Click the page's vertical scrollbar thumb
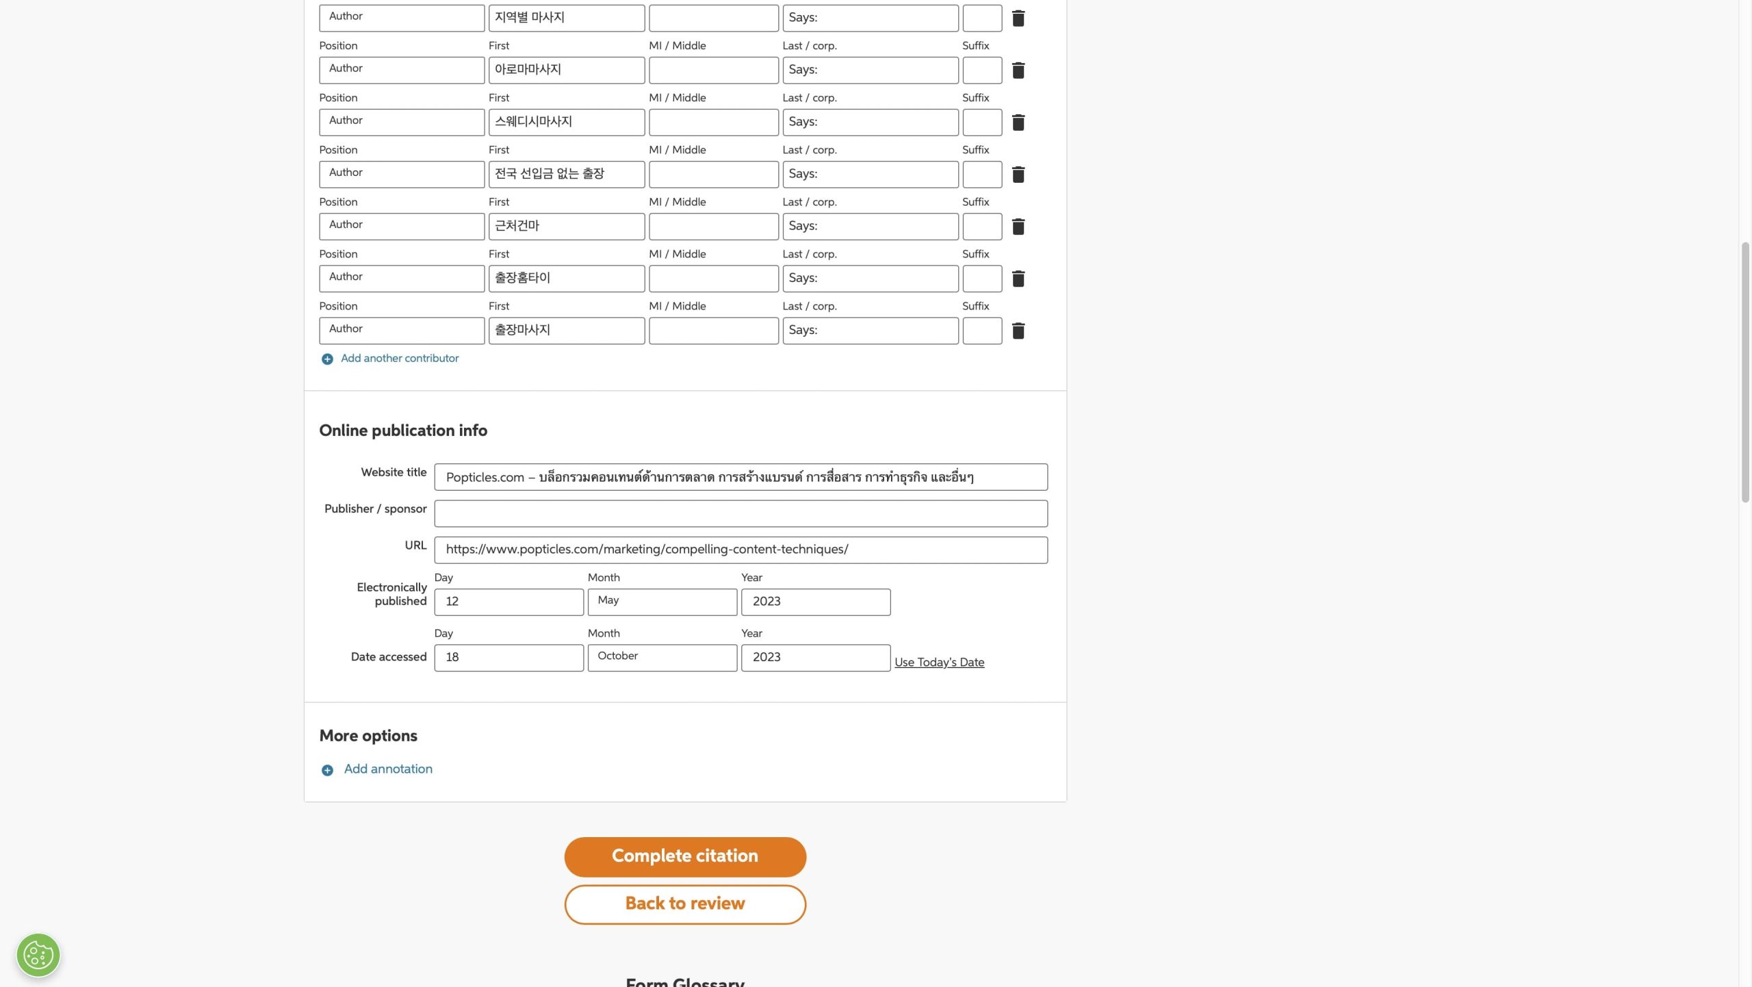The height and width of the screenshot is (987, 1752). pyautogui.click(x=1744, y=373)
